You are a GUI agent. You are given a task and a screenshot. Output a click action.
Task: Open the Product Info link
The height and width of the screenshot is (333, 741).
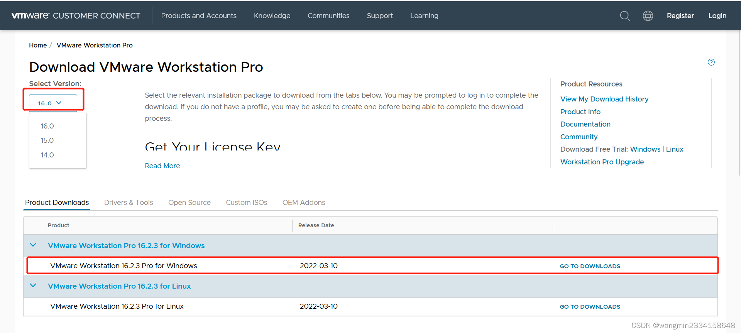[x=580, y=112]
